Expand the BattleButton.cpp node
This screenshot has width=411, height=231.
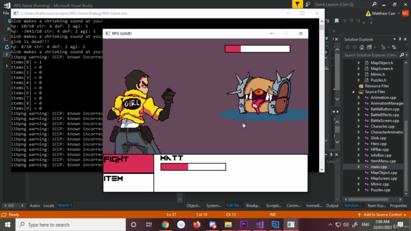point(358,109)
